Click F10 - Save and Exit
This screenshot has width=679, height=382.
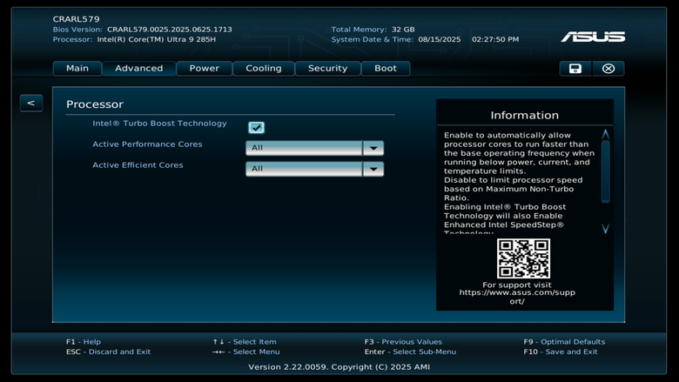561,352
